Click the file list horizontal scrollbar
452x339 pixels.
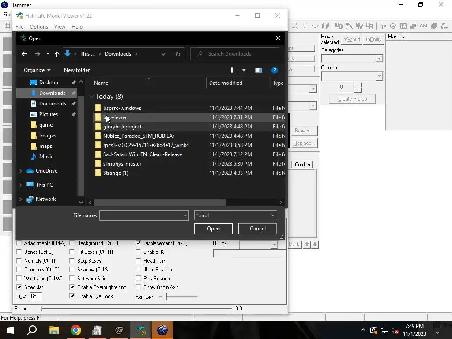click(159, 202)
